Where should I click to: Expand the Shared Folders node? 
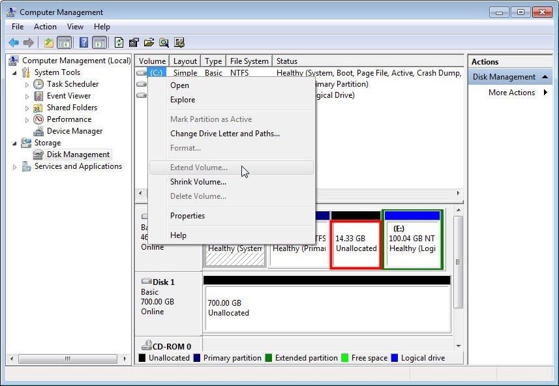coord(27,108)
